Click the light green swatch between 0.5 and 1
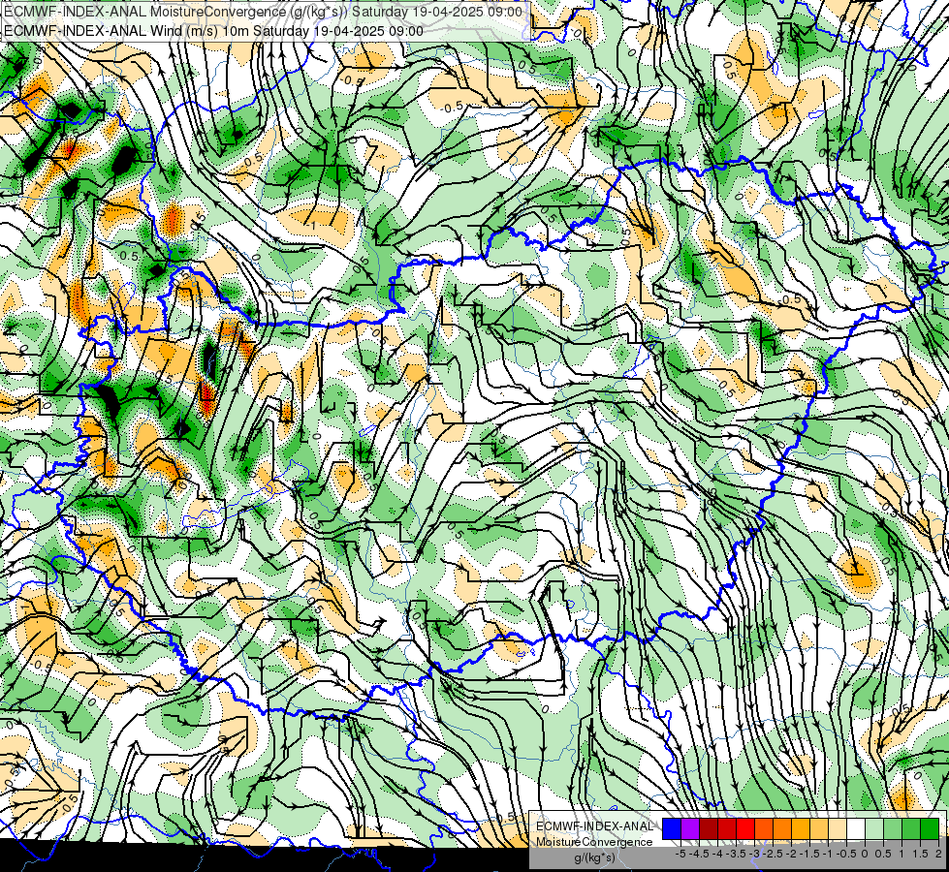949x872 pixels. click(x=893, y=829)
